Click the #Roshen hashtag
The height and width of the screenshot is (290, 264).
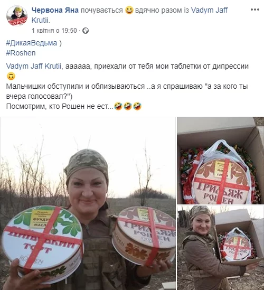[x=21, y=53]
